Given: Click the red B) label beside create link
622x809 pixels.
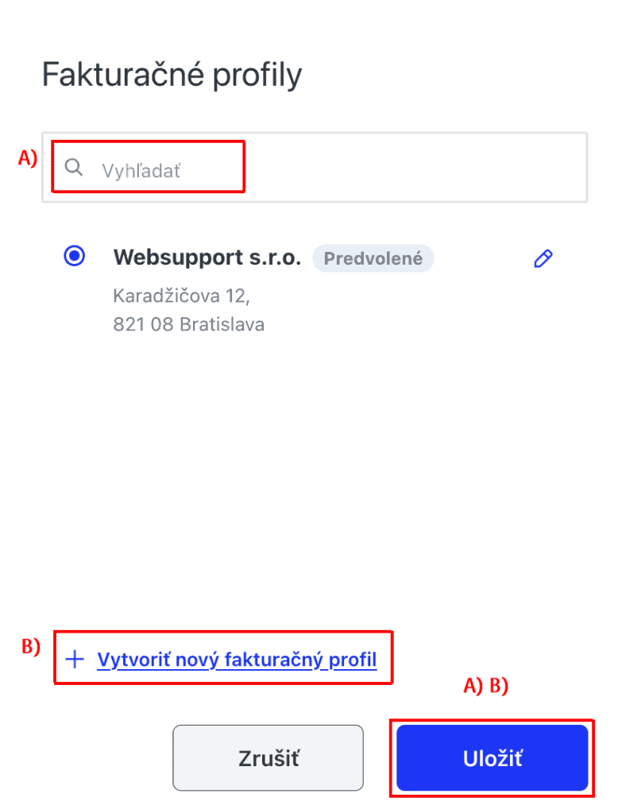Looking at the screenshot, I should click(31, 646).
